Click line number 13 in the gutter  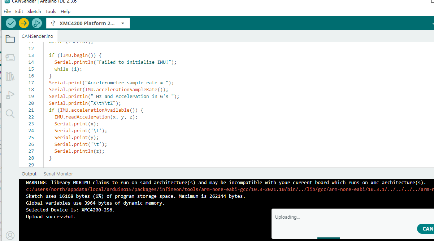(31, 55)
